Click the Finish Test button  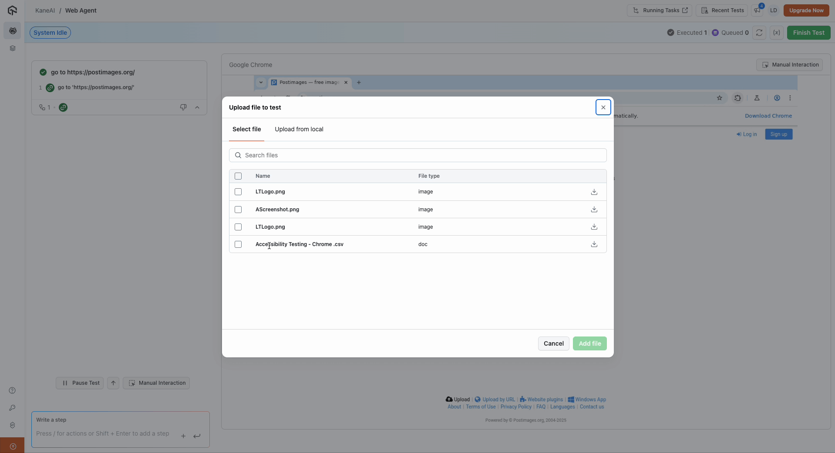[808, 33]
